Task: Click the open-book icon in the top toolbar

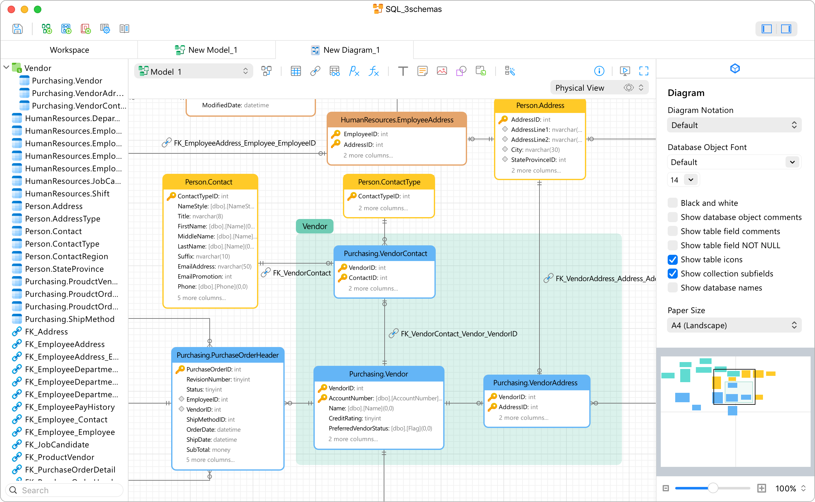Action: point(124,29)
